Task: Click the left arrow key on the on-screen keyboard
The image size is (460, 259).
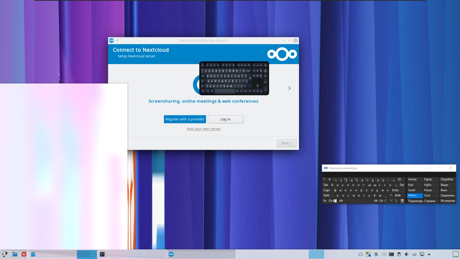Action: pyautogui.click(x=386, y=201)
